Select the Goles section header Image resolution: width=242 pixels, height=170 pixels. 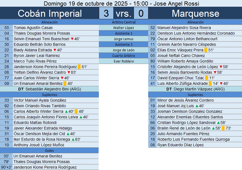click(49, 150)
